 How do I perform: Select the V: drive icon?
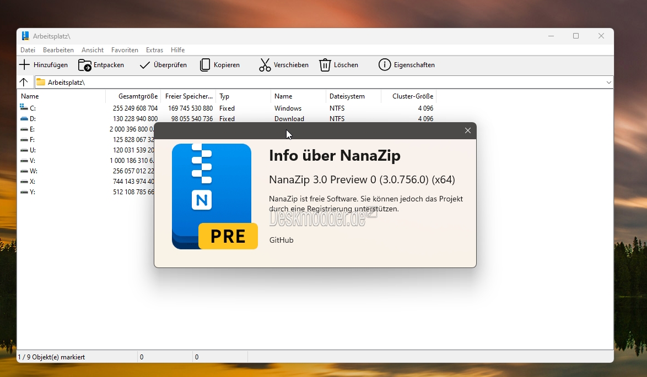[x=24, y=161]
